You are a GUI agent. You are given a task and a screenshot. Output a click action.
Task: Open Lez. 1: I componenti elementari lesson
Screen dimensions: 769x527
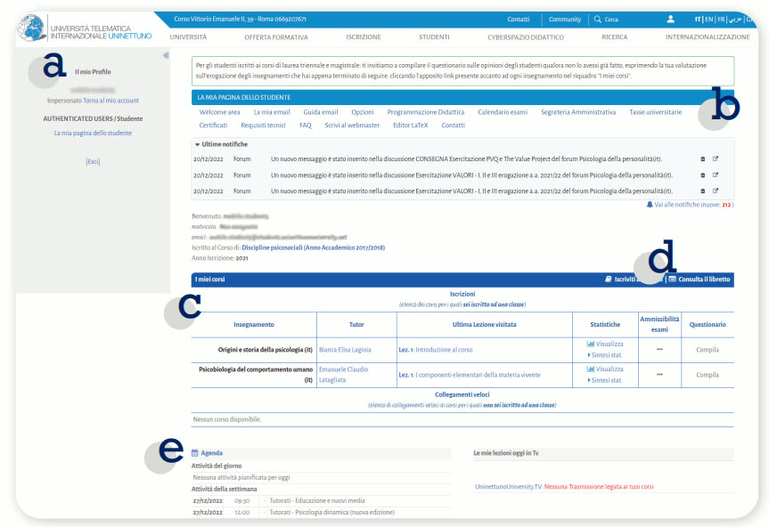point(470,375)
